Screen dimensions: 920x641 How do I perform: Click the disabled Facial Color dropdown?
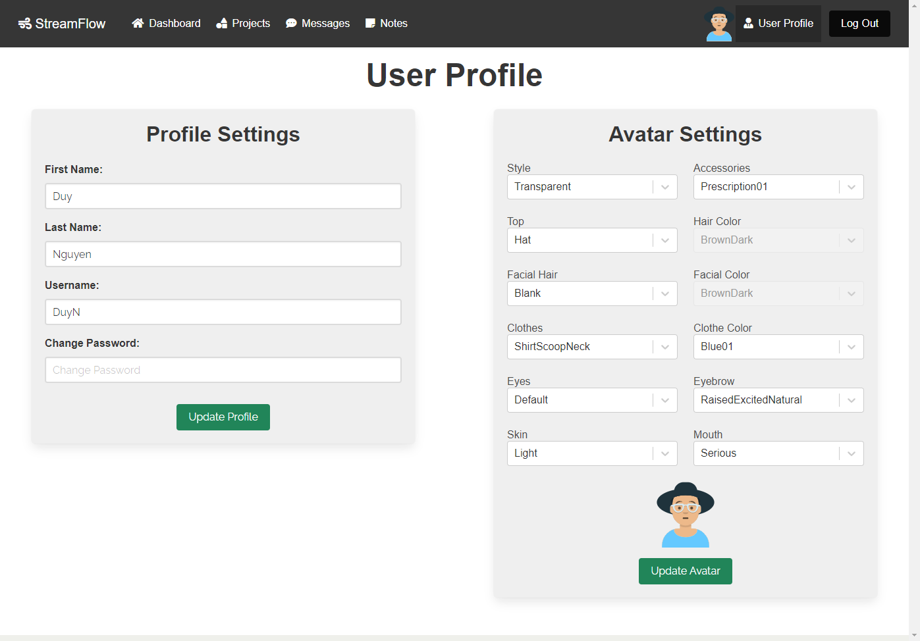[778, 294]
